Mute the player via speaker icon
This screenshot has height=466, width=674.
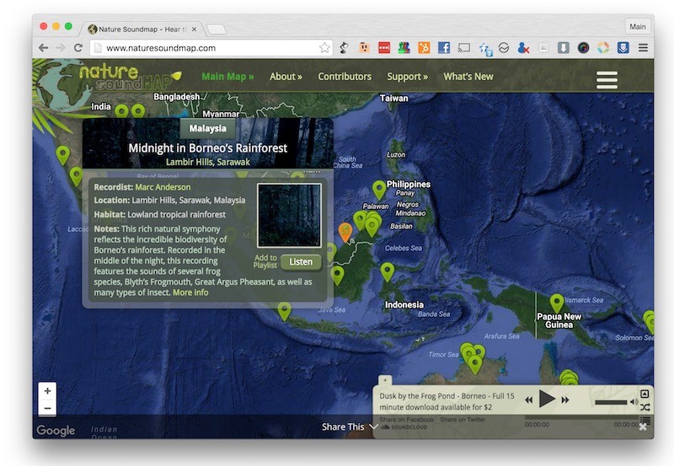tap(634, 402)
